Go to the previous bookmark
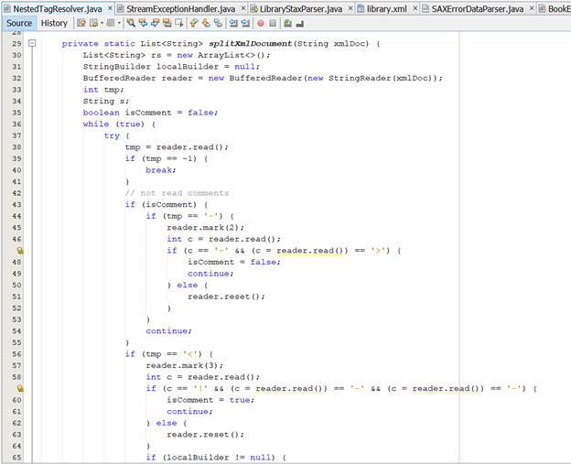This screenshot has width=571, height=464. click(x=194, y=23)
